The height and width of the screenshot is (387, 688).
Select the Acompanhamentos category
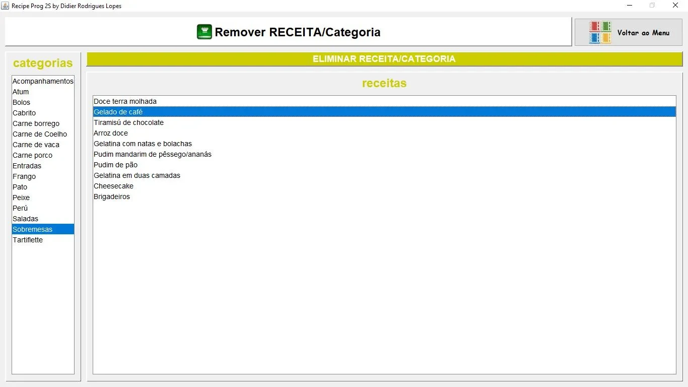click(43, 81)
